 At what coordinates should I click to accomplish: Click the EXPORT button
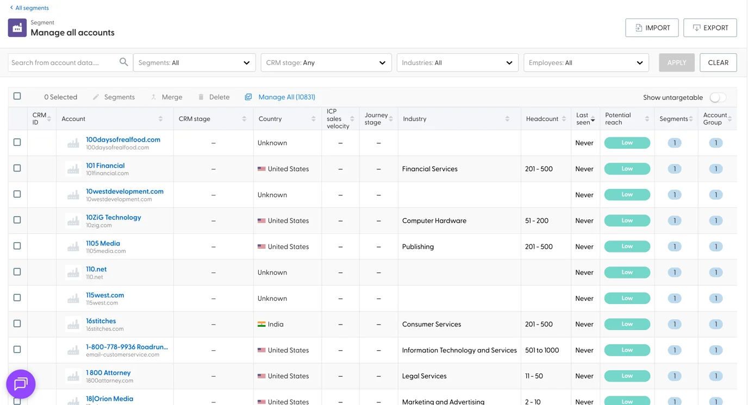[x=710, y=28]
